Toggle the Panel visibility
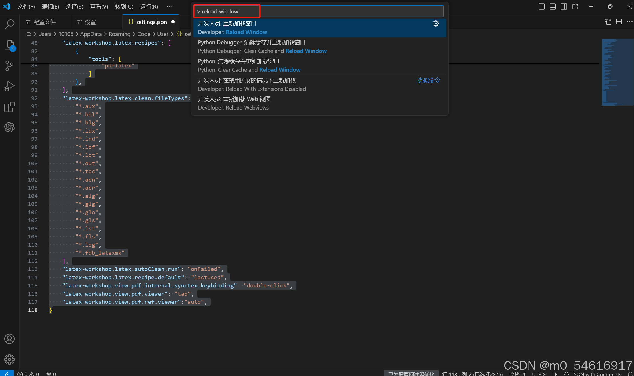Viewport: 634px width, 376px height. 553,6
